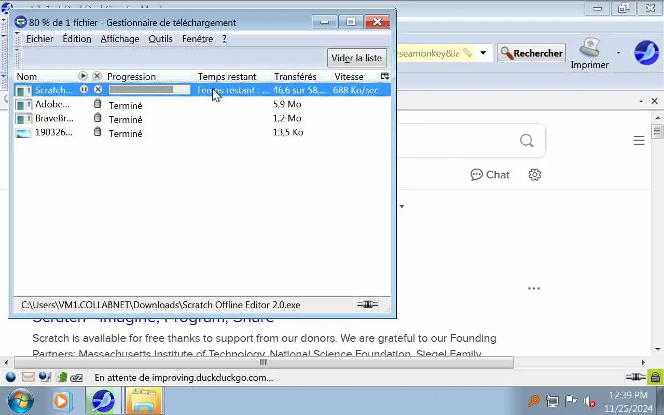The image size is (664, 415).
Task: Click the cancel-all column header icon
Action: tap(97, 76)
